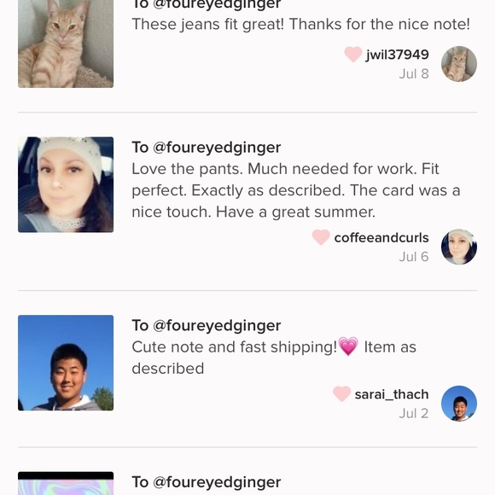Tap the heart next to jwil37949
This screenshot has width=495, height=495.
tap(353, 54)
